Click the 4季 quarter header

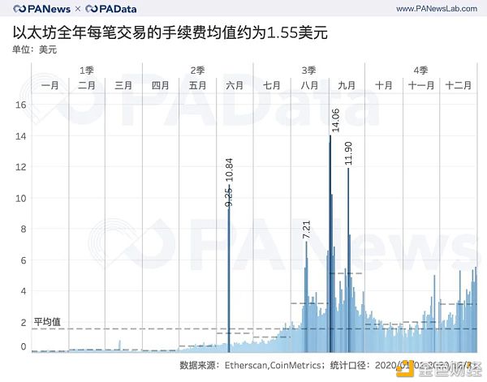(420, 71)
